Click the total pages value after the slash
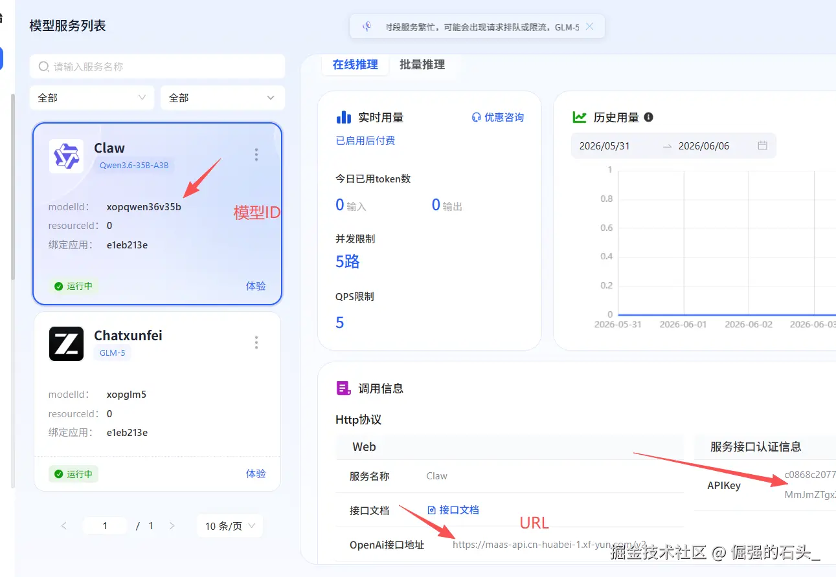 pyautogui.click(x=151, y=526)
